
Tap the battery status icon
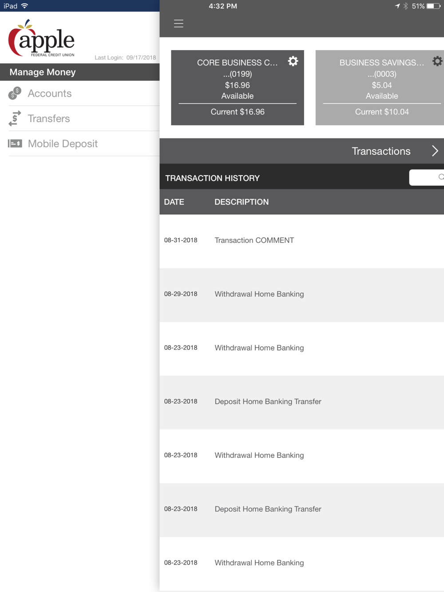point(434,6)
